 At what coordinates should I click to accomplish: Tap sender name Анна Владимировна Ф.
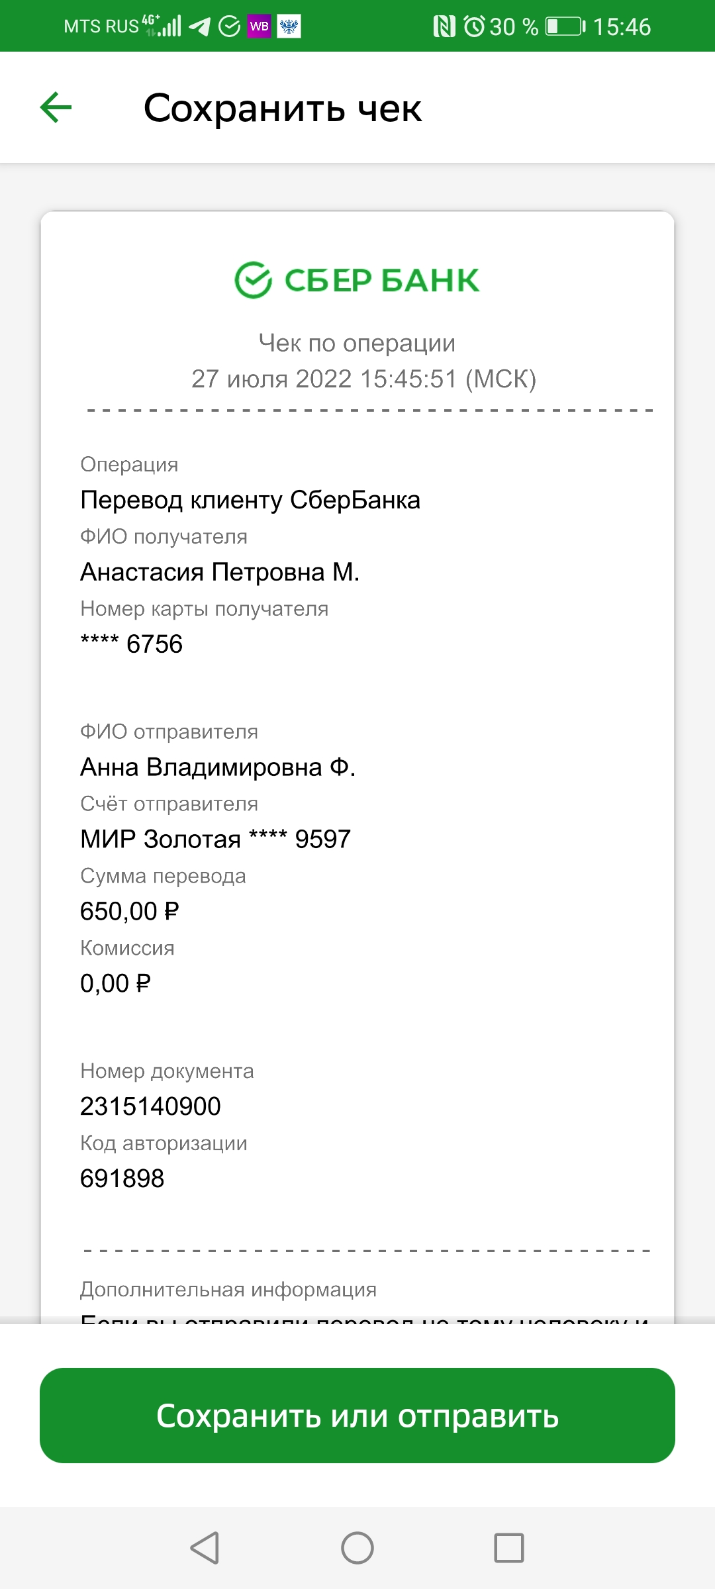tap(218, 767)
